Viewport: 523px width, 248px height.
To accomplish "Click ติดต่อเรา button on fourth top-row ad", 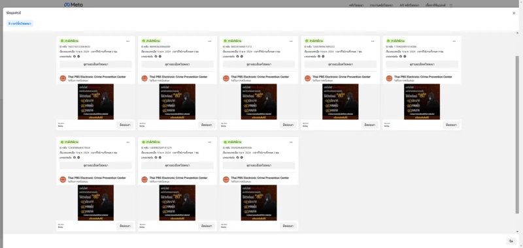I will tap(369, 125).
